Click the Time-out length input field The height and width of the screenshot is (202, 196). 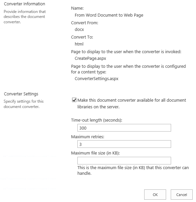pyautogui.click(x=124, y=128)
